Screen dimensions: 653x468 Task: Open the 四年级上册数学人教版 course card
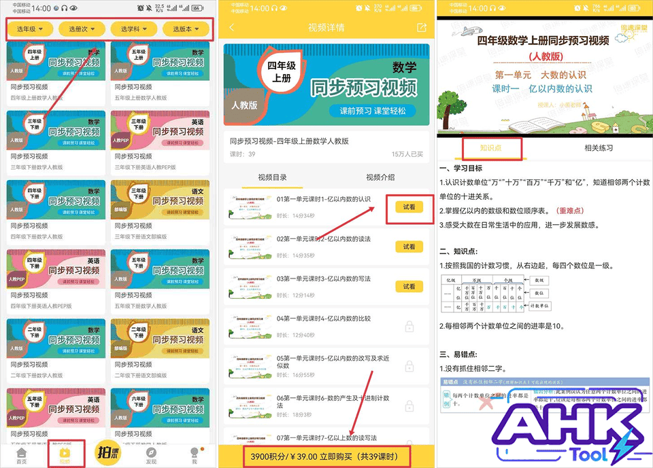(56, 73)
